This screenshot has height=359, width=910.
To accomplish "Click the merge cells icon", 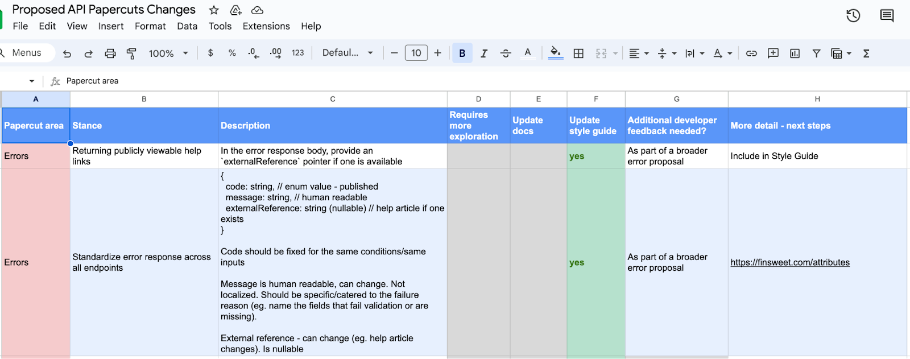I will pos(601,53).
